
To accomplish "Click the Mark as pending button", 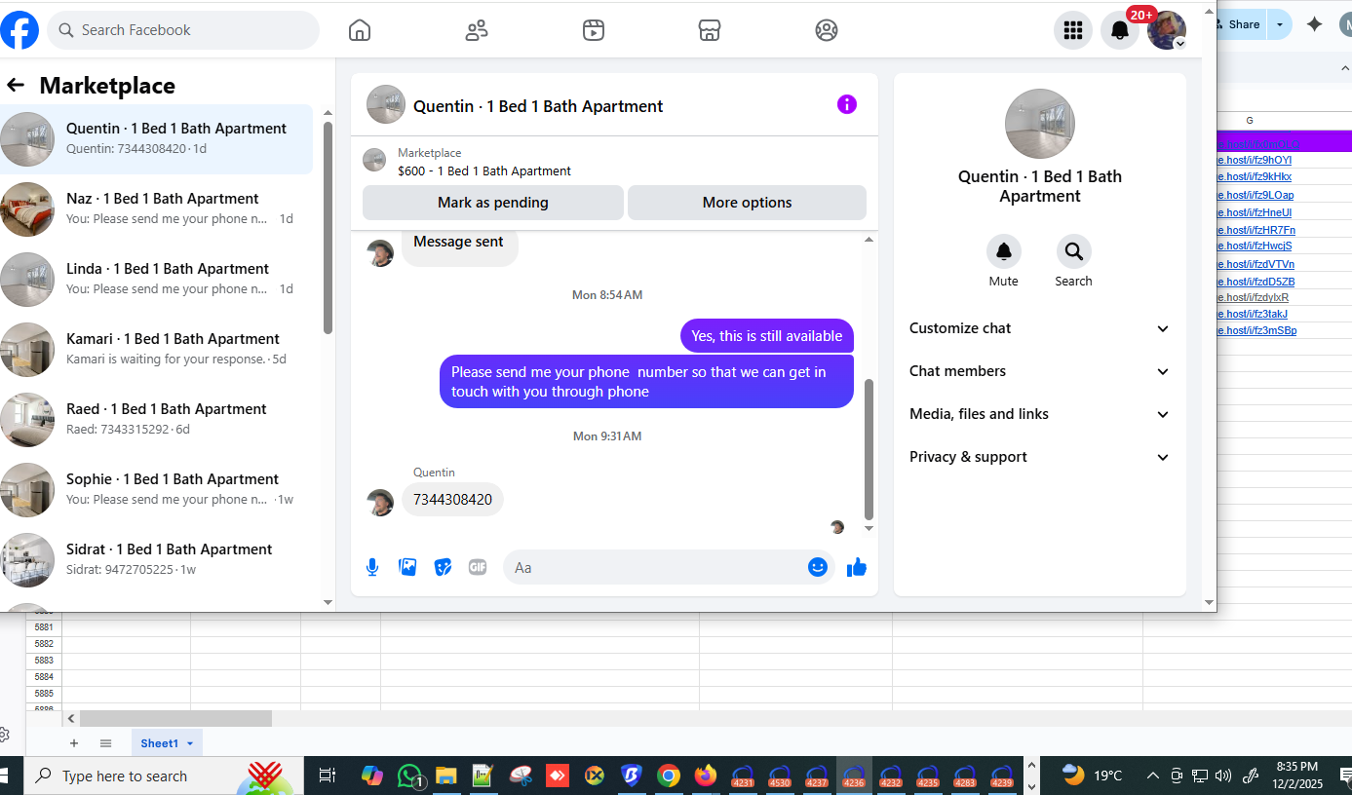I will [x=493, y=203].
